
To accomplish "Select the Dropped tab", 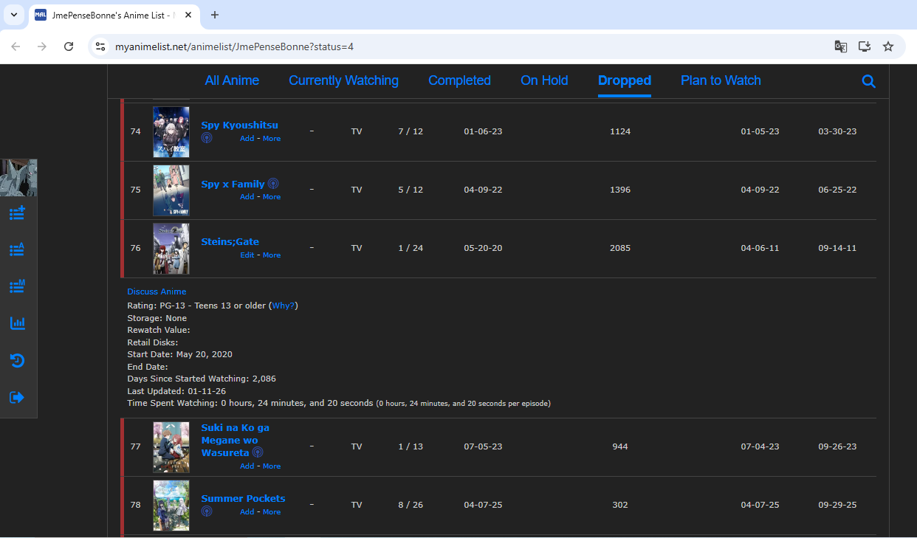I will [x=625, y=80].
